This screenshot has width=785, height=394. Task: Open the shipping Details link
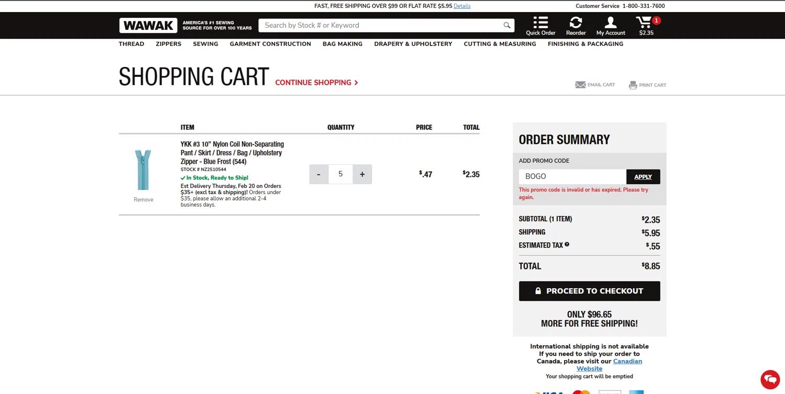point(462,6)
